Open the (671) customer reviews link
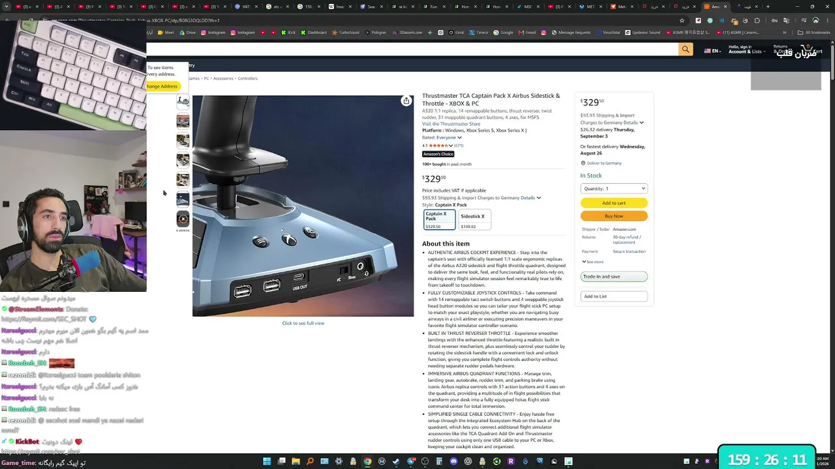 tap(458, 146)
